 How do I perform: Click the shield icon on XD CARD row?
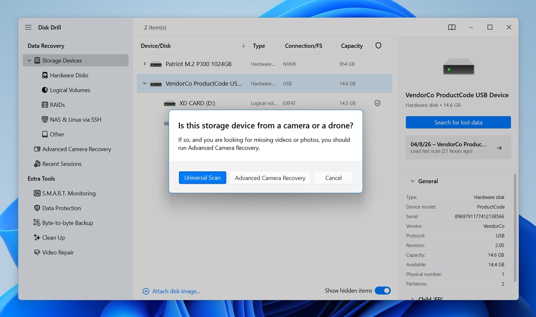377,103
